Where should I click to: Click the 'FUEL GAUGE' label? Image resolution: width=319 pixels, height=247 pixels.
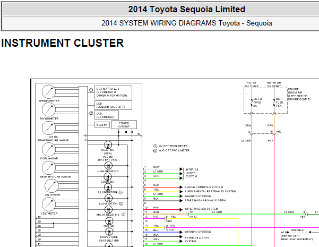click(49, 158)
